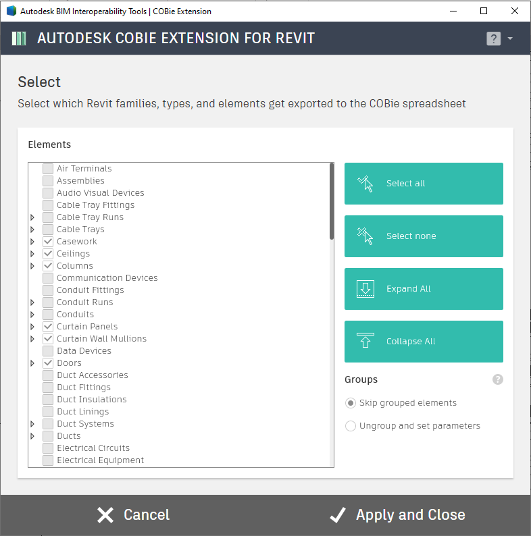The width and height of the screenshot is (531, 536).
Task: Tick the Data Devices checkbox
Action: point(48,351)
